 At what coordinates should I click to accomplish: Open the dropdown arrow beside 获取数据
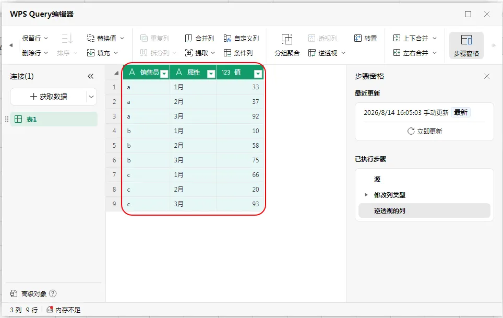point(91,97)
